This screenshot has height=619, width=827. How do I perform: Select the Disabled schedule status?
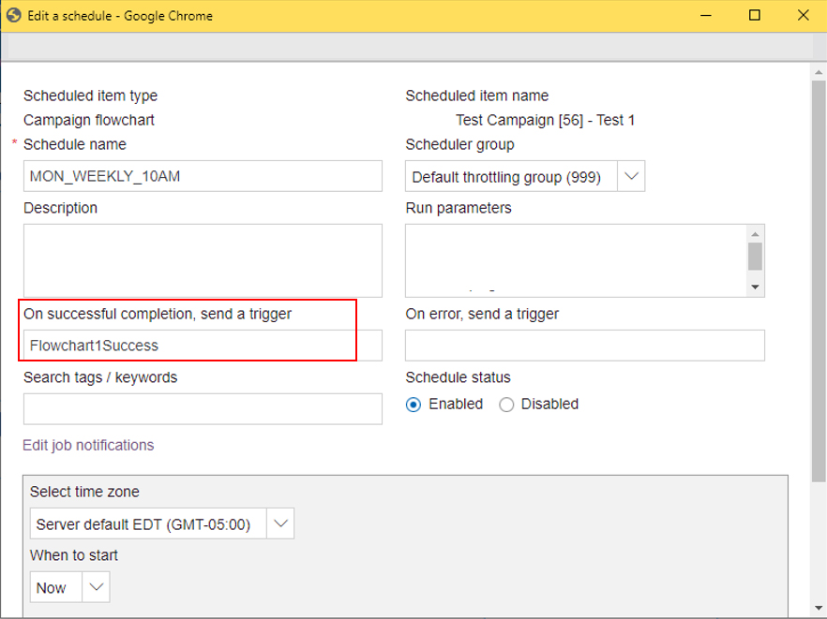506,405
